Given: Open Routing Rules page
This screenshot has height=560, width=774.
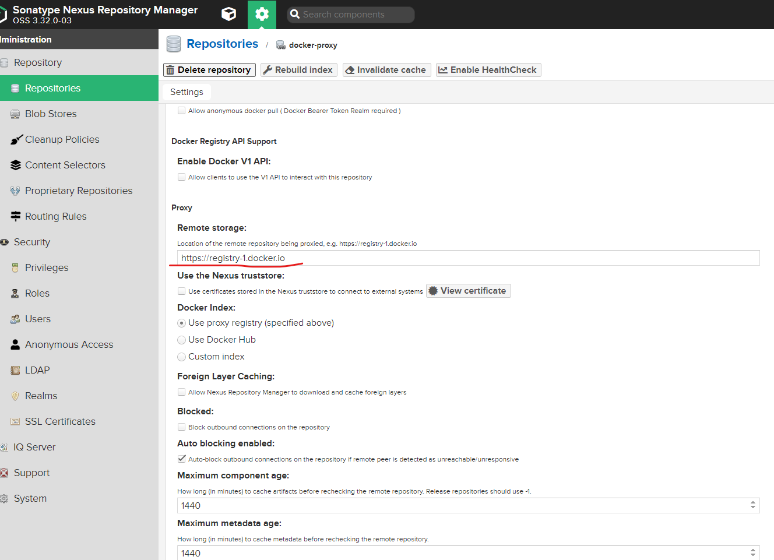Looking at the screenshot, I should pyautogui.click(x=55, y=216).
